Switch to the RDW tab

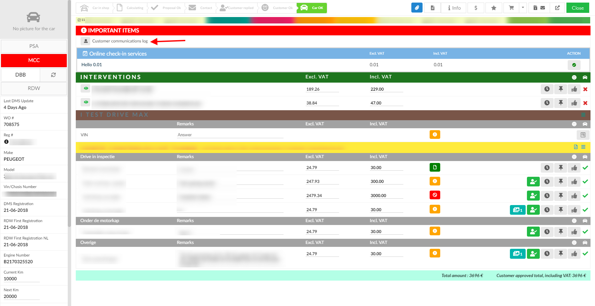pyautogui.click(x=34, y=88)
